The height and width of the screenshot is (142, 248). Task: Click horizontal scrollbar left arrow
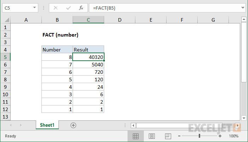pos(133,126)
